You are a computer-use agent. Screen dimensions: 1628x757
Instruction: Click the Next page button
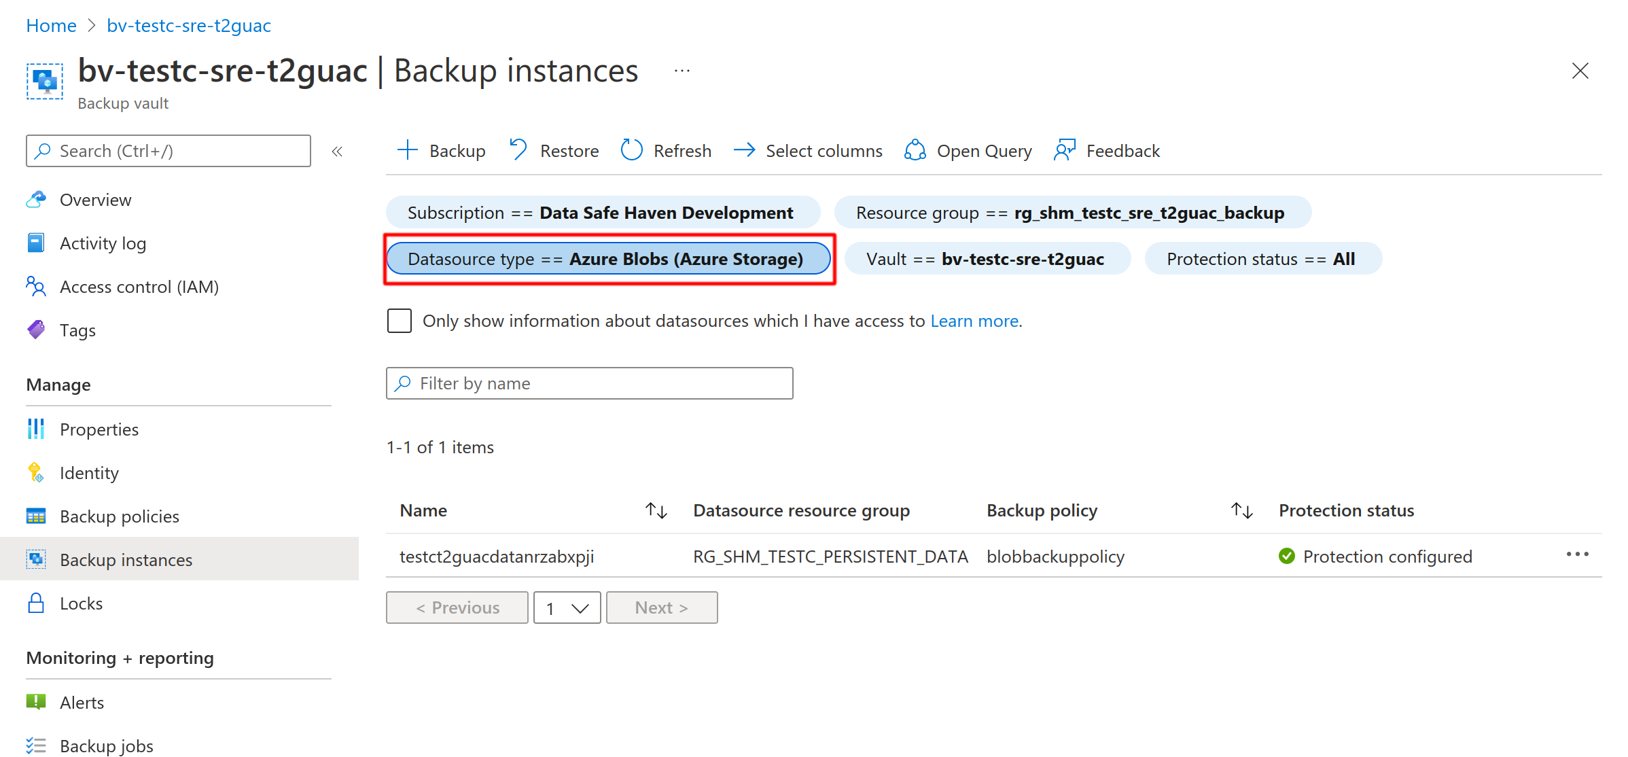662,608
